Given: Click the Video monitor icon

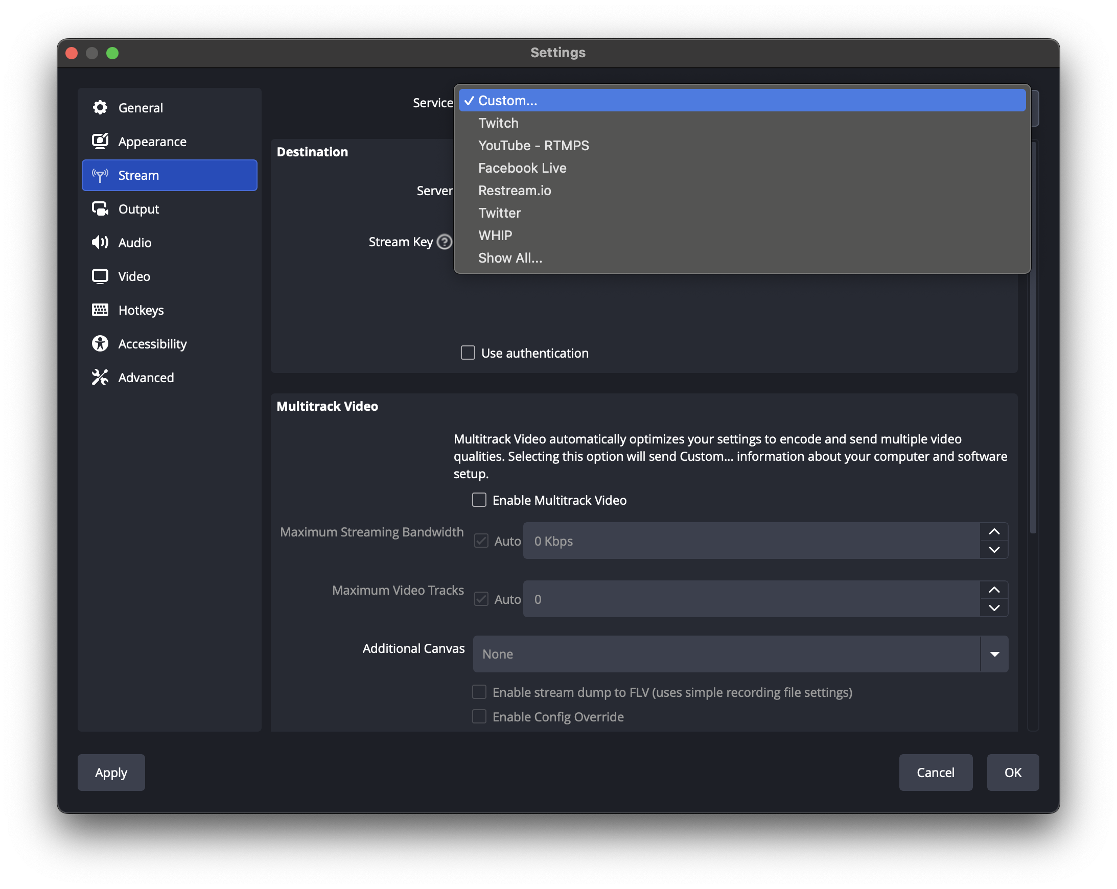Looking at the screenshot, I should pyautogui.click(x=100, y=276).
